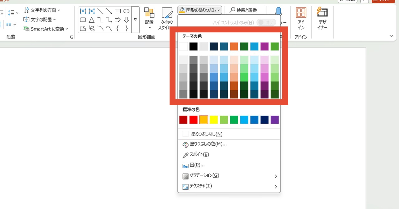399x209 pixels.
Task: Open the Gradient (グラデーション) submenu
Action: pyautogui.click(x=229, y=176)
